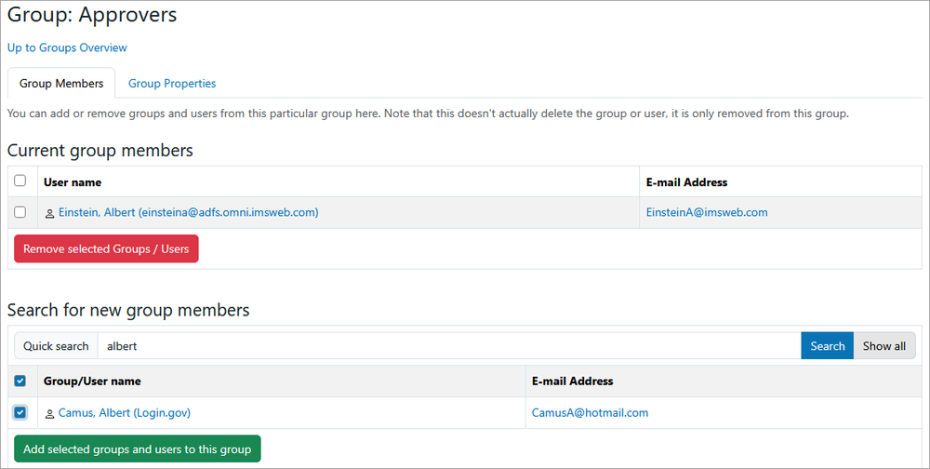The image size is (930, 469).
Task: Click CamusA@hotmail.com email link
Action: (x=591, y=412)
